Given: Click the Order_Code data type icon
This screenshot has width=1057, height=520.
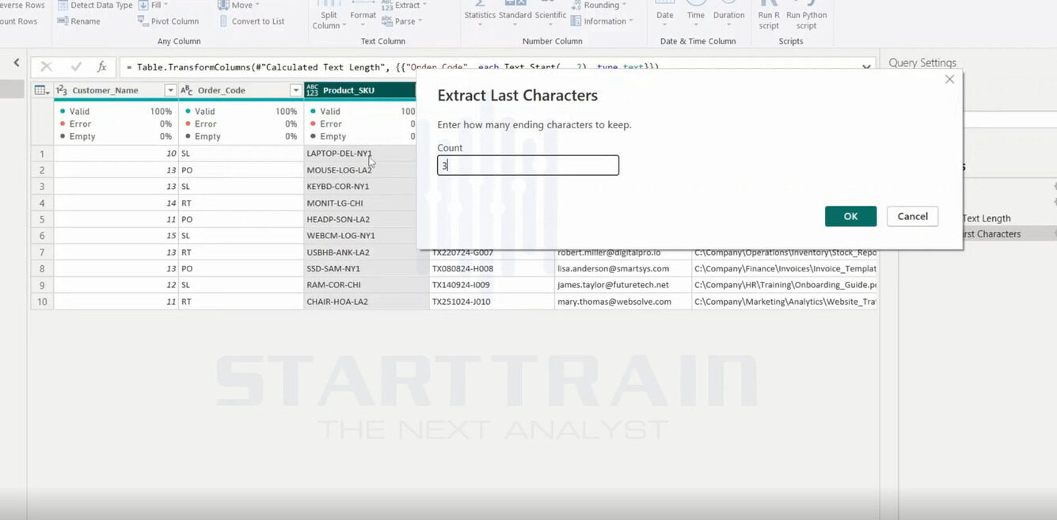Looking at the screenshot, I should [x=187, y=90].
